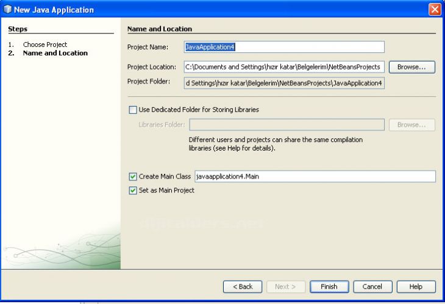Viewport: 445px width, 304px height.
Task: Click the Steps heading in the left panel
Action: pyautogui.click(x=18, y=29)
